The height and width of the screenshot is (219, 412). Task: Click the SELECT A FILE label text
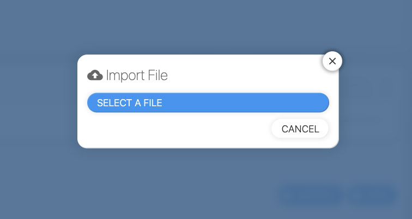pos(130,102)
